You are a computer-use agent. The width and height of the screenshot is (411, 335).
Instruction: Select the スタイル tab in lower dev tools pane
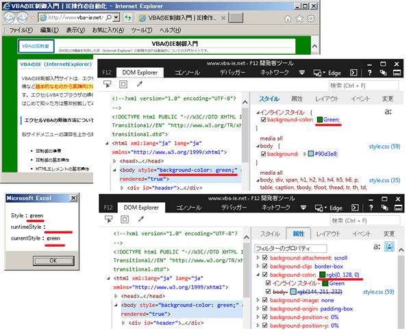pos(270,234)
